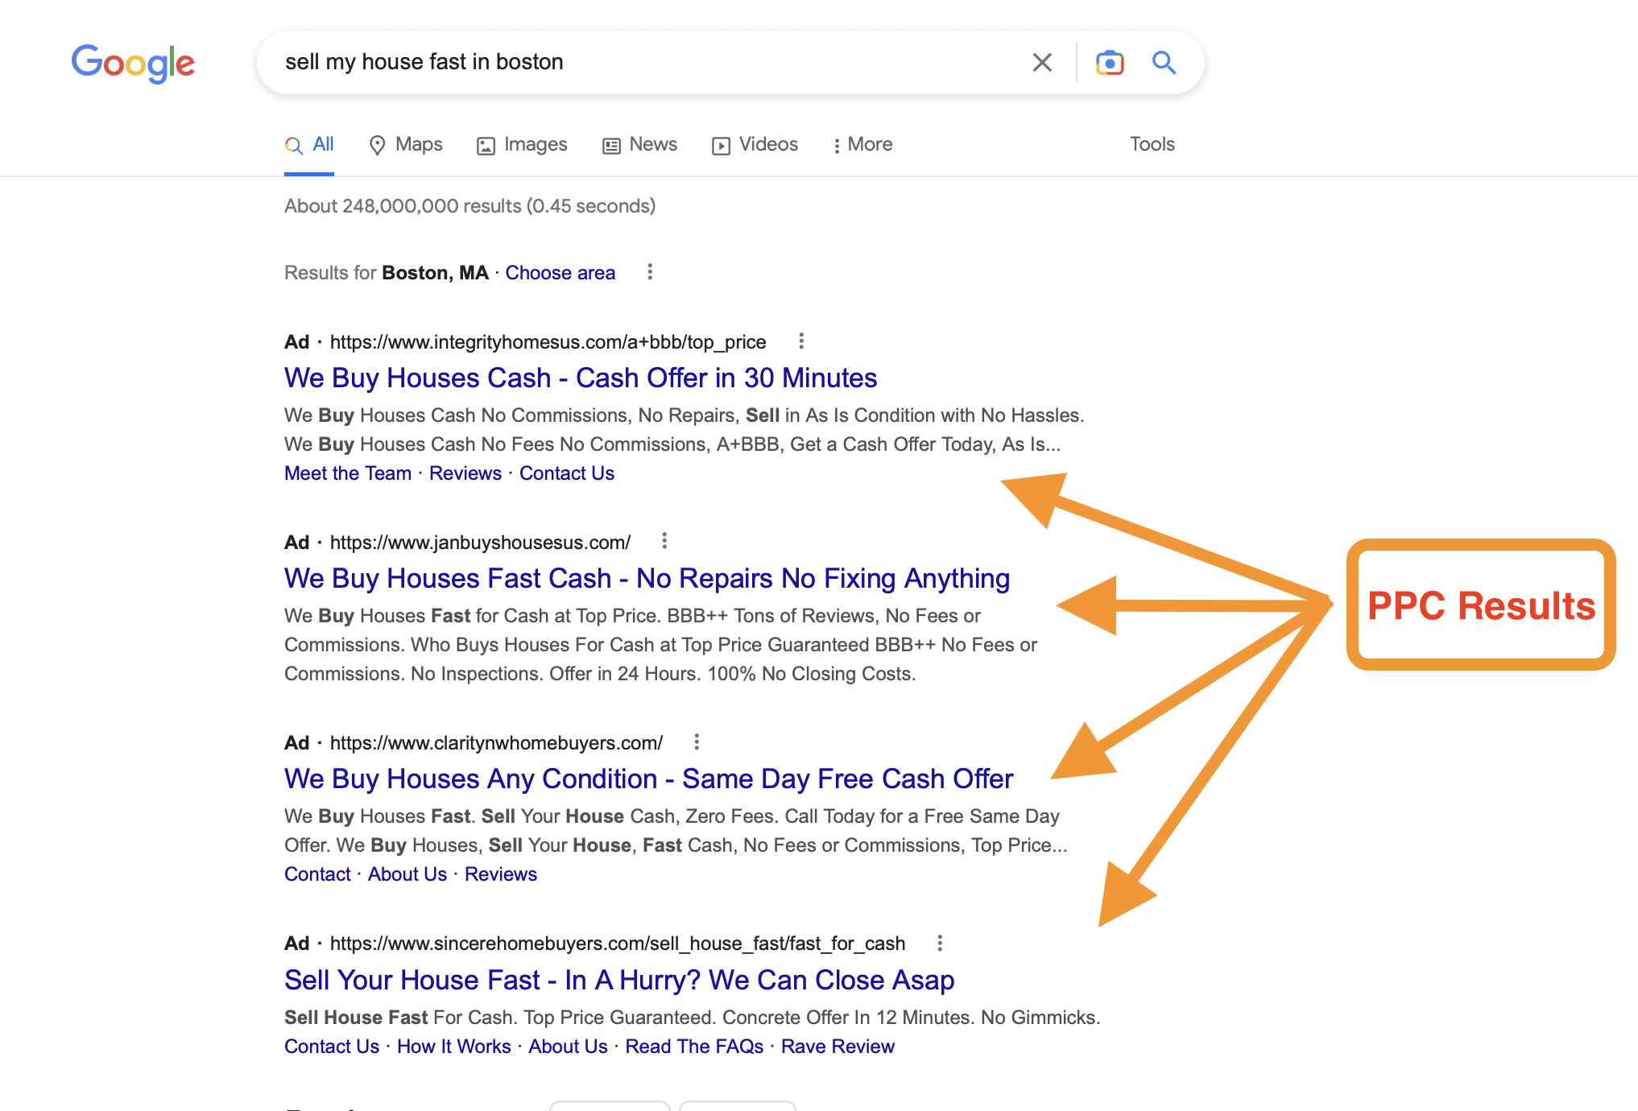Click into the search query field
1638x1111 pixels.
click(628, 62)
